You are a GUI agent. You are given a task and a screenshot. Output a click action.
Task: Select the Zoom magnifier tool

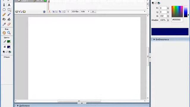(x=9, y=33)
